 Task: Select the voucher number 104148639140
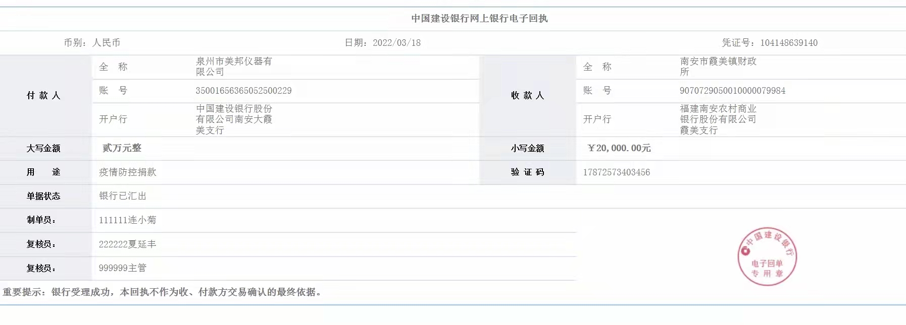(x=788, y=43)
